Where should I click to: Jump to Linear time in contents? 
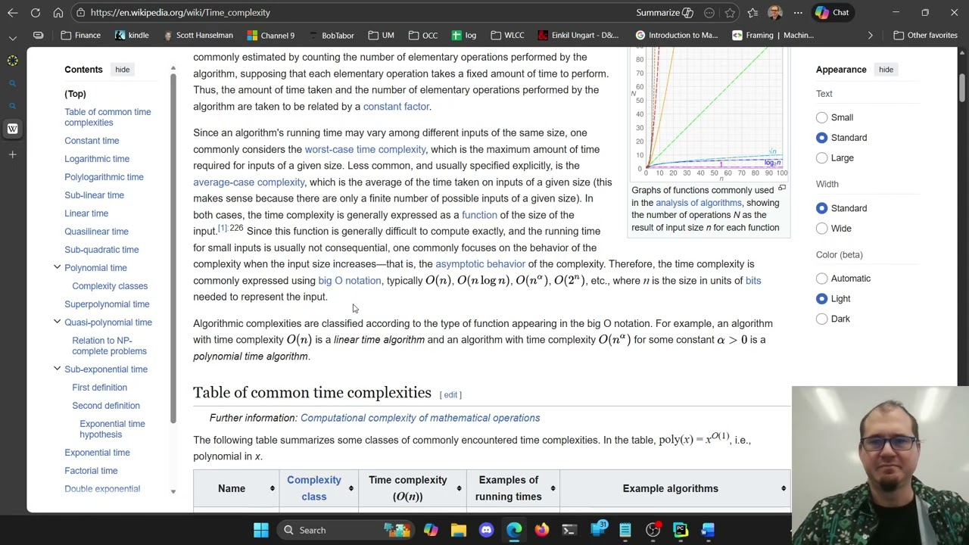tap(86, 213)
